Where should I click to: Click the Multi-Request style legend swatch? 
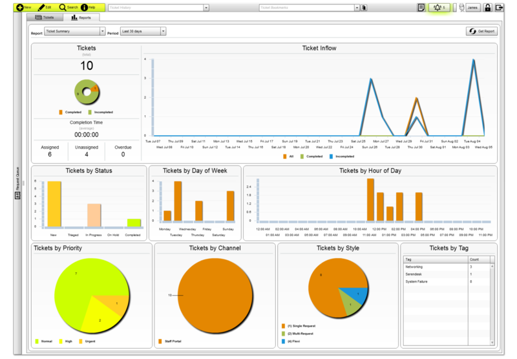click(283, 334)
